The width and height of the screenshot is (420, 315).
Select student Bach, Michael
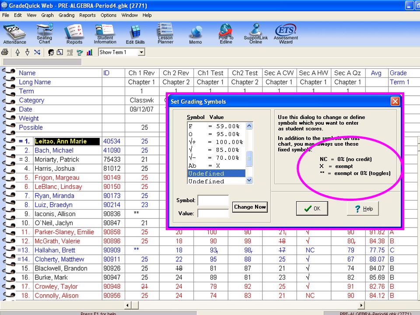[54, 150]
